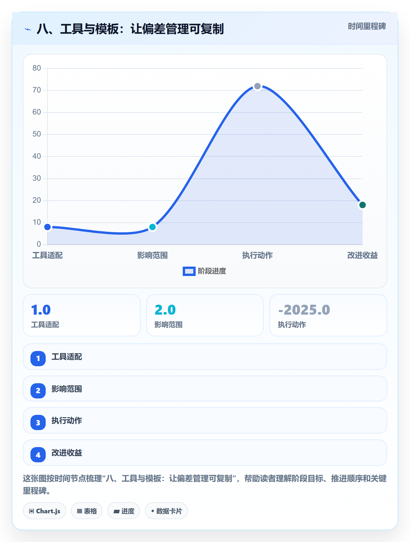Screen dimensions: 410x542
Task: Click the 进度 tag chip
Action: tap(124, 511)
